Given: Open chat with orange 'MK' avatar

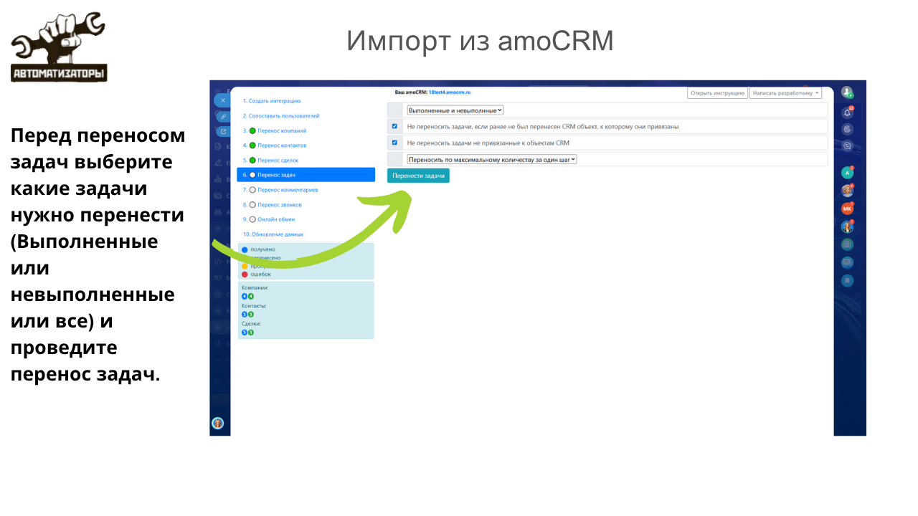Looking at the screenshot, I should 848,209.
